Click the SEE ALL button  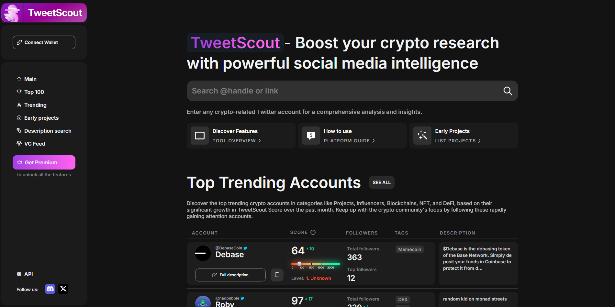(x=381, y=182)
